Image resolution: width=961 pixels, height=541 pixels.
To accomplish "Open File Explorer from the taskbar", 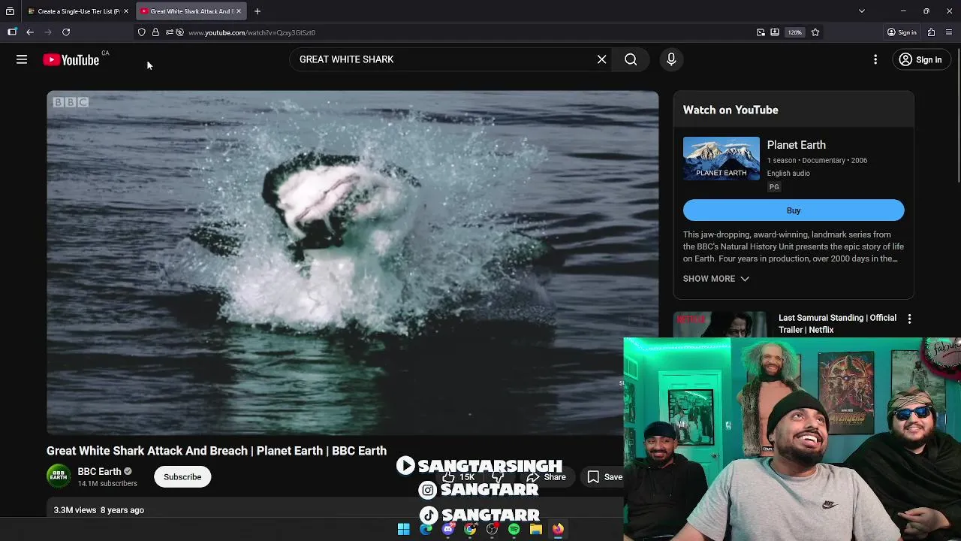I will (x=536, y=530).
